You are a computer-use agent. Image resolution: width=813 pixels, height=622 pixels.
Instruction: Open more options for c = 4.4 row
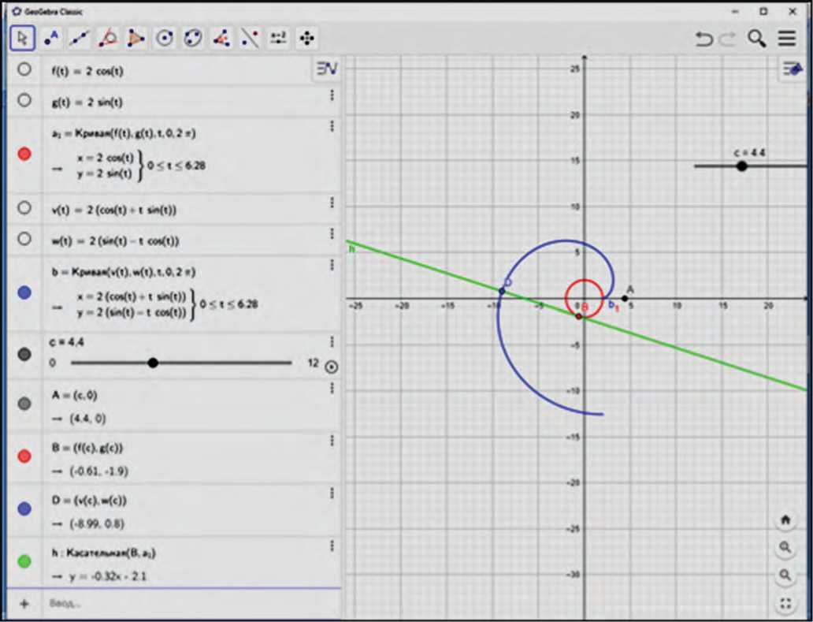point(332,342)
